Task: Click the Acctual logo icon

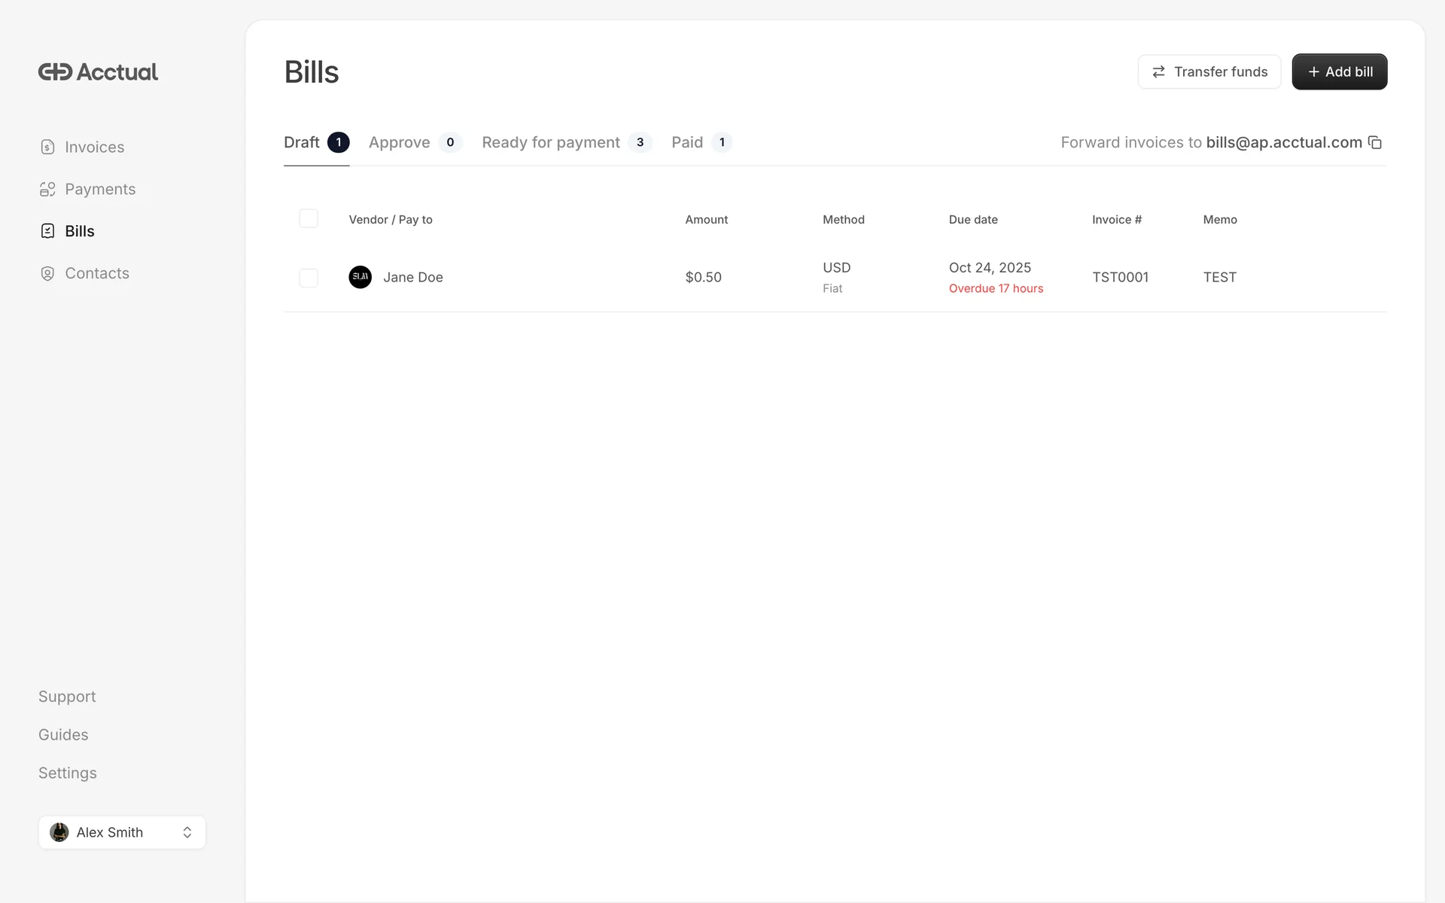Action: [x=56, y=72]
